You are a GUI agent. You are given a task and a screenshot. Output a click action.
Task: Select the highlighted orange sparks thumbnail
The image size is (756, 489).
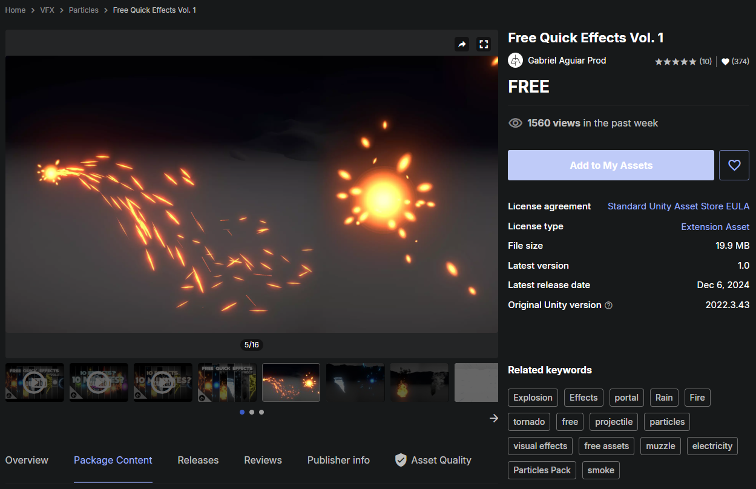[x=291, y=382]
